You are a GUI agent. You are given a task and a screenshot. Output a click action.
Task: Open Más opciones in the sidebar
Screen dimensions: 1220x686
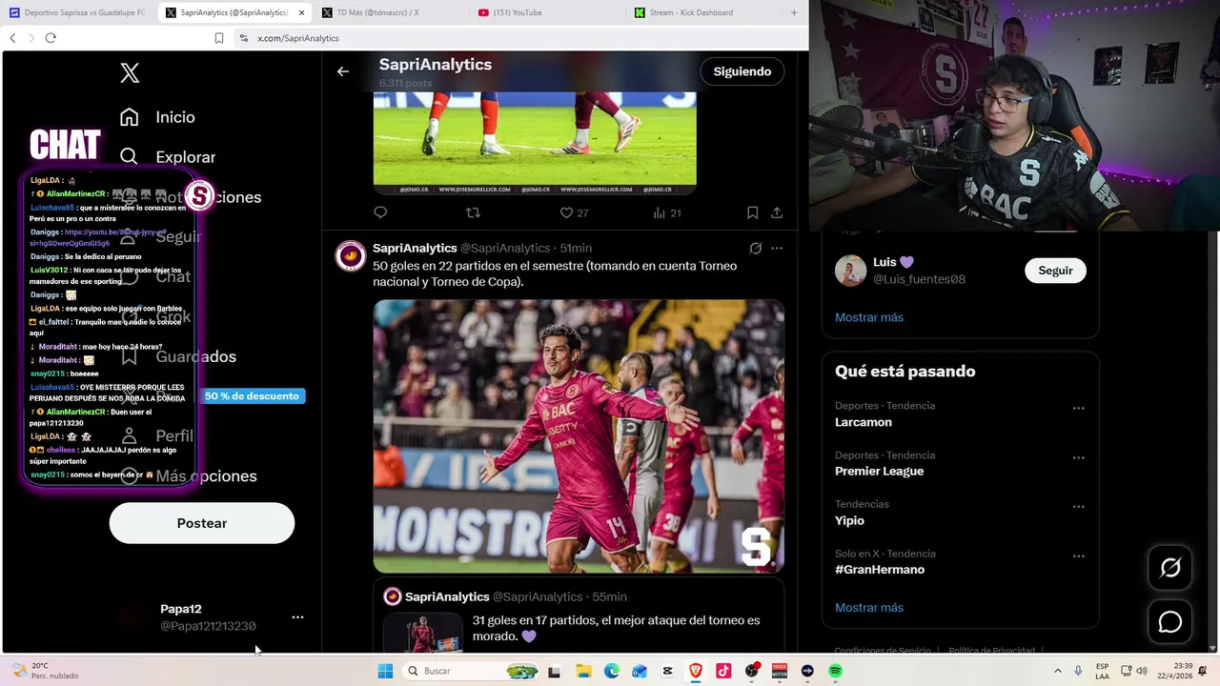click(188, 475)
